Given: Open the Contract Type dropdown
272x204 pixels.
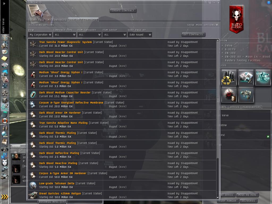Looking at the screenshot, I should [x=65, y=35].
